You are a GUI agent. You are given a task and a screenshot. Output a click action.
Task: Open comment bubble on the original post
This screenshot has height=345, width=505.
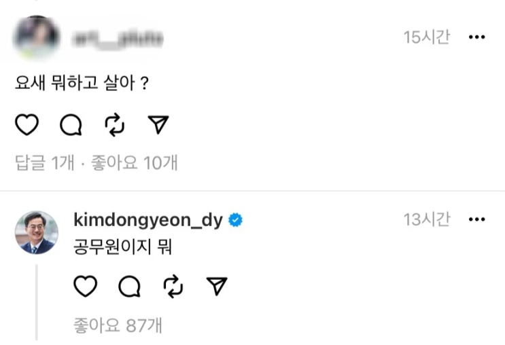tap(71, 124)
